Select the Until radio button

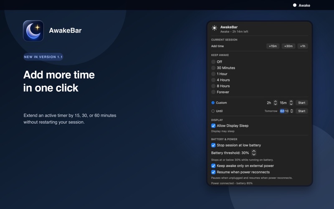(213, 111)
